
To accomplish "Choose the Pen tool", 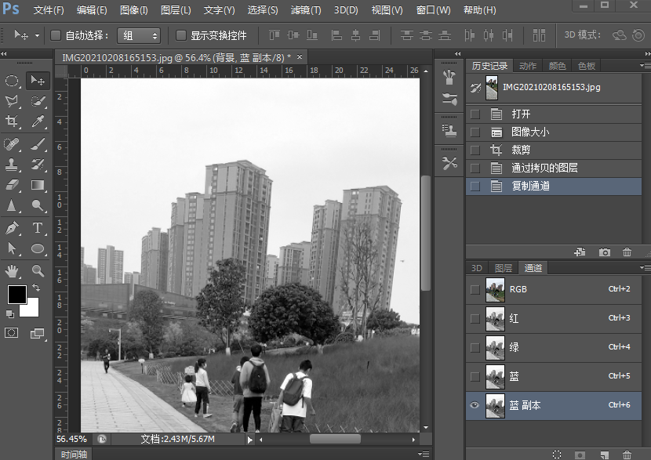I will [x=12, y=227].
